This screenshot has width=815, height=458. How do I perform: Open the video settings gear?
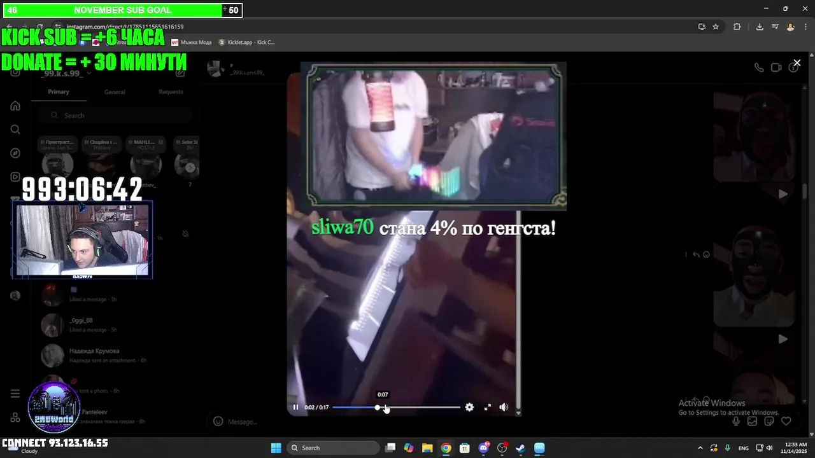pos(469,407)
